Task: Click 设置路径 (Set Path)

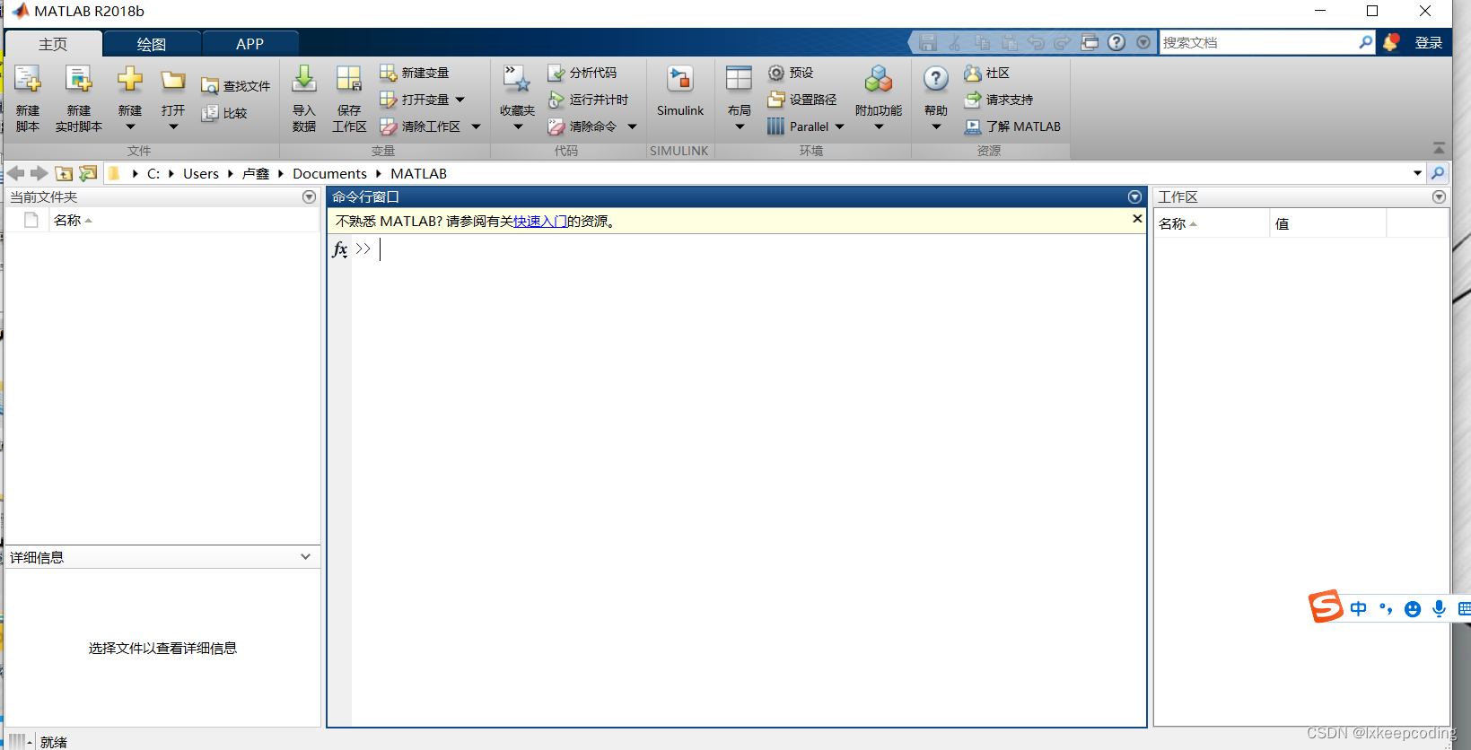Action: point(802,100)
